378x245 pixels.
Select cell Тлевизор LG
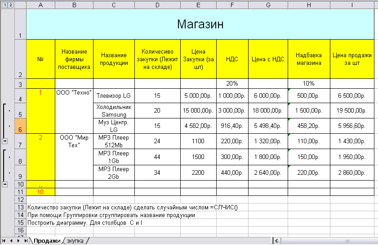[114, 95]
